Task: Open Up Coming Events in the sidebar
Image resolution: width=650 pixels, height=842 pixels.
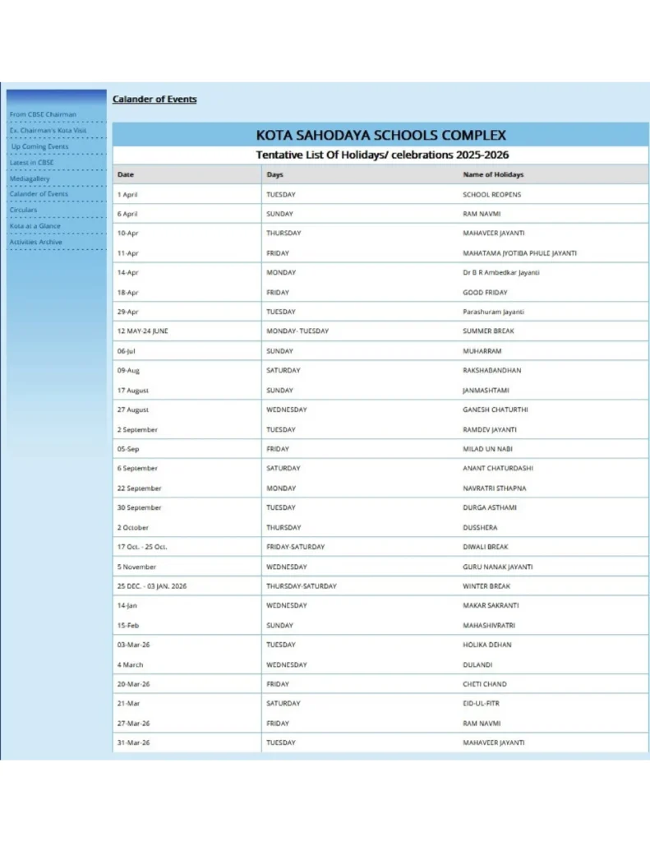Action: (40, 146)
